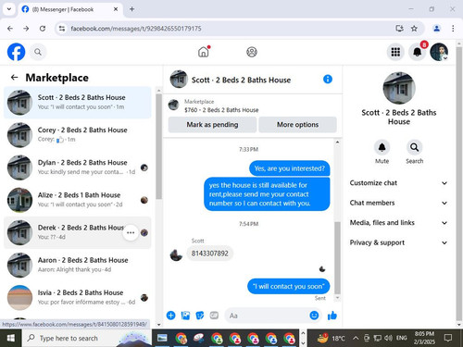Show hidden system tray icons chevron

point(356,338)
